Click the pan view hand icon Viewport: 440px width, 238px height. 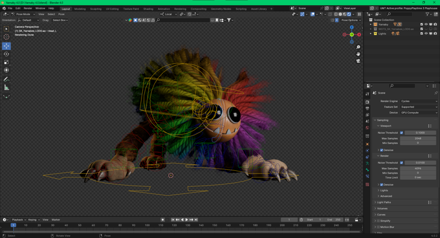click(x=358, y=54)
